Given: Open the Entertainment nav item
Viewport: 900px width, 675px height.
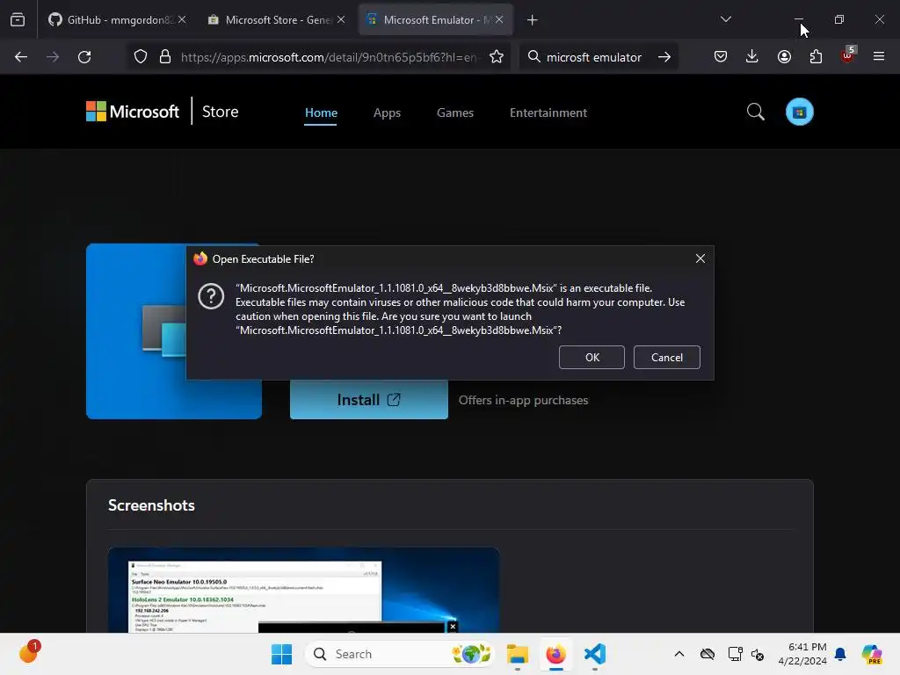Looking at the screenshot, I should click(548, 112).
